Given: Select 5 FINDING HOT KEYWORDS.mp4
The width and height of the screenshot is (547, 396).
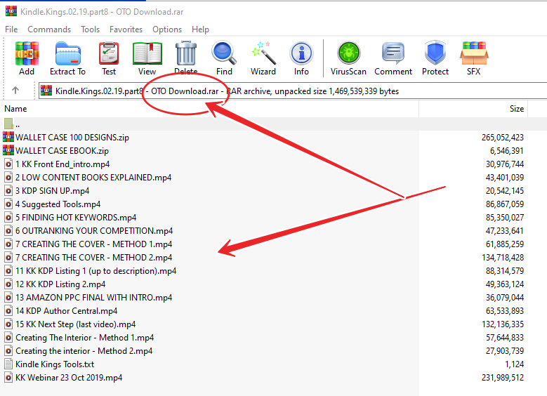Looking at the screenshot, I should click(76, 218).
